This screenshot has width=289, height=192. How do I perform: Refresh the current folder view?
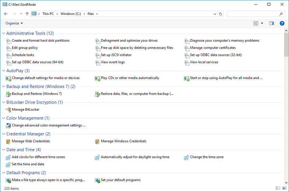[x=221, y=14]
